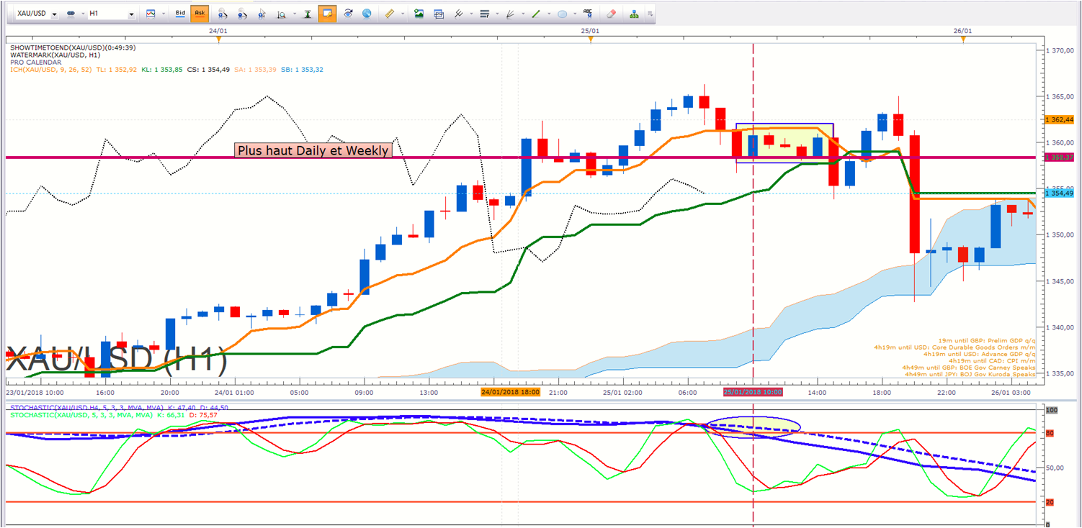Click the 1 362,44 orange price tag
Screen dimensions: 1082x528
(1060, 119)
